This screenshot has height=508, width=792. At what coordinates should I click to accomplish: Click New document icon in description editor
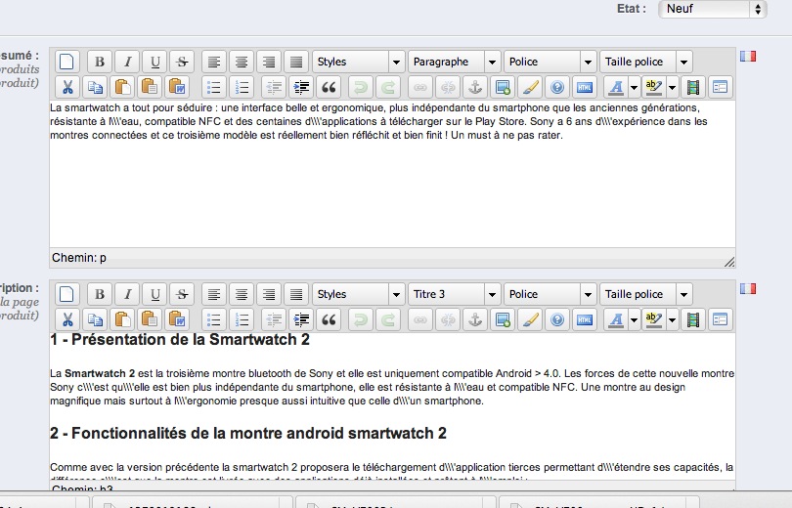pos(66,294)
